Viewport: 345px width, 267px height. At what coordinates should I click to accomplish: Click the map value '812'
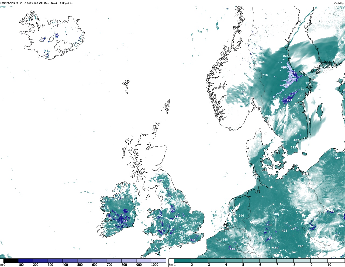293,147
